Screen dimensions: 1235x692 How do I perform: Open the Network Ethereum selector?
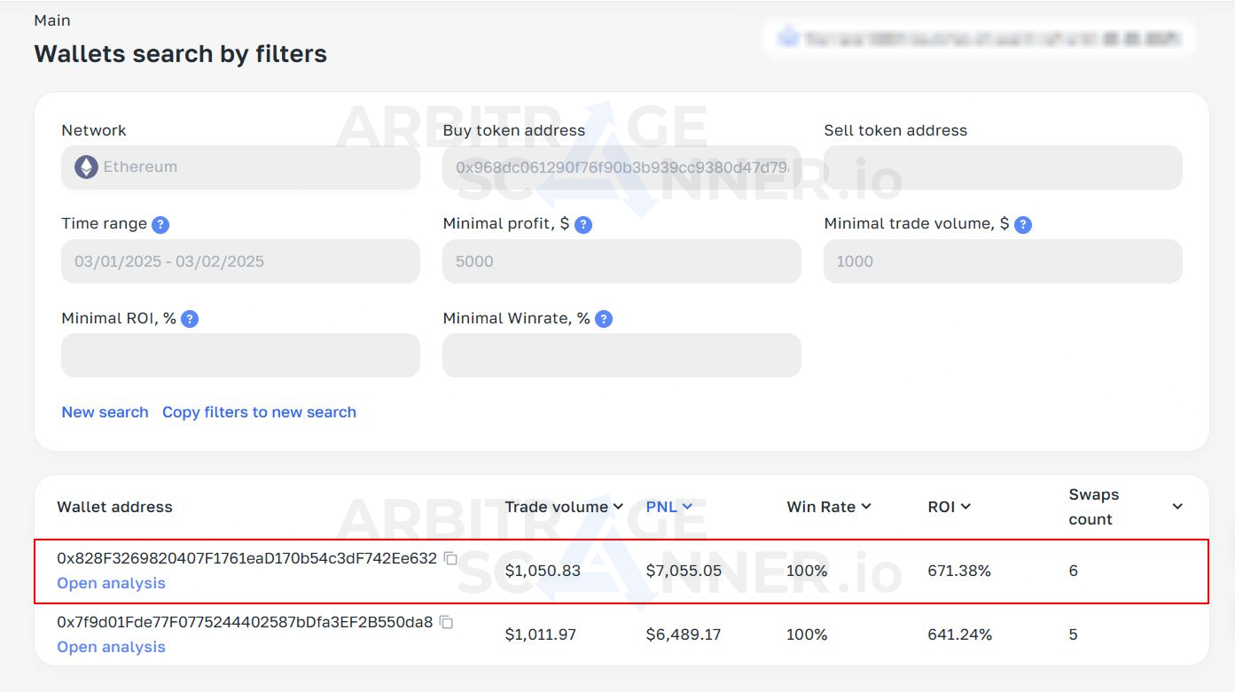tap(240, 167)
